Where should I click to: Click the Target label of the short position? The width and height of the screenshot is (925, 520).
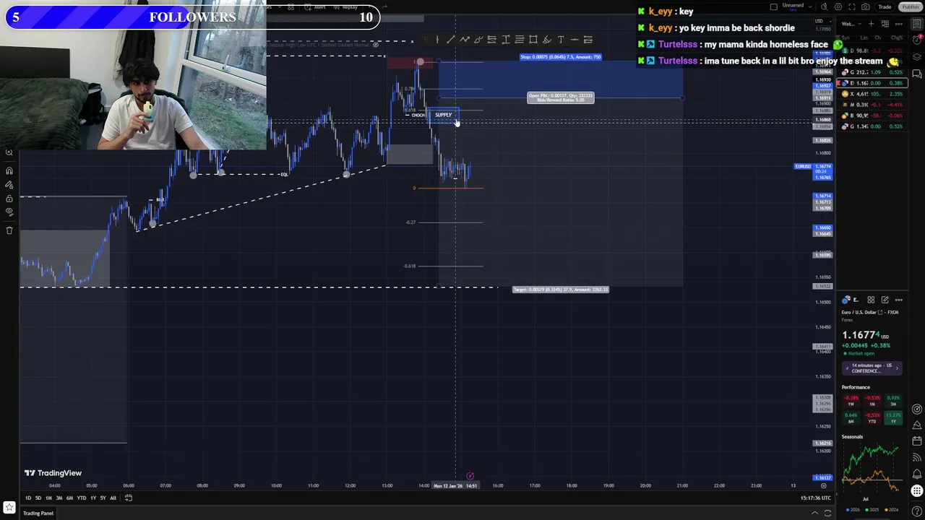click(x=561, y=290)
